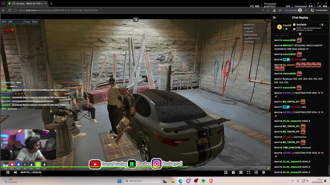Click Se connecter profile button

click(293, 10)
